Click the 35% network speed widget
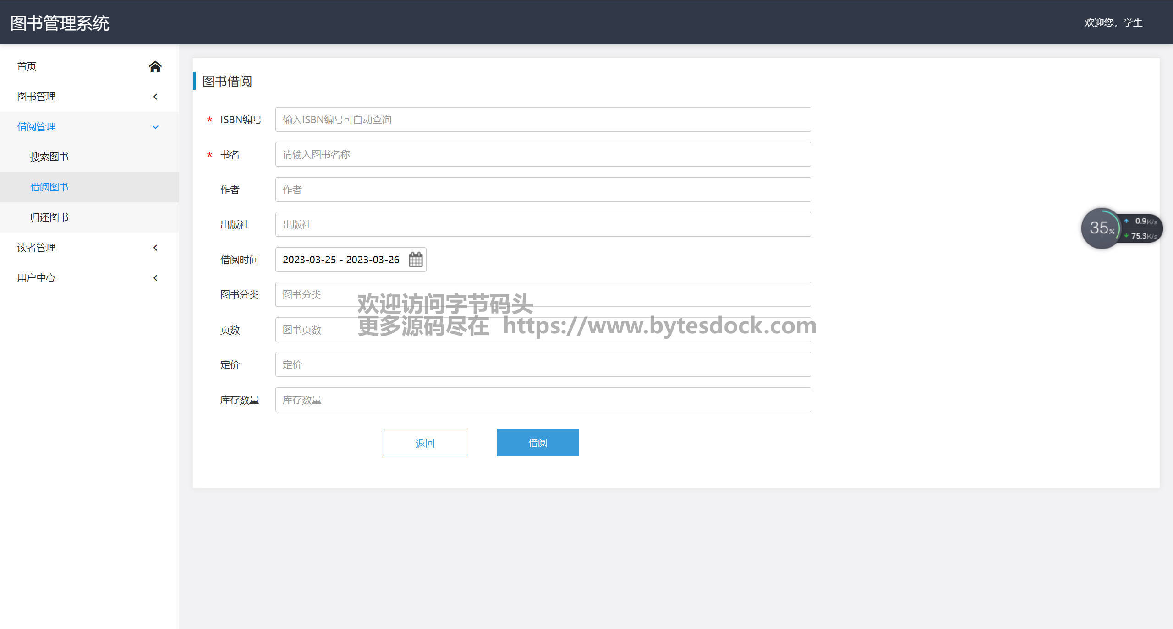This screenshot has height=629, width=1173. (1102, 228)
